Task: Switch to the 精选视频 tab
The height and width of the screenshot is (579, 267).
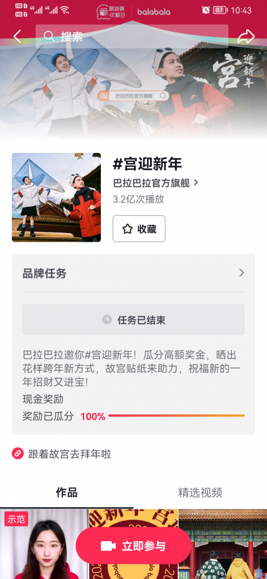Action: tap(200, 492)
